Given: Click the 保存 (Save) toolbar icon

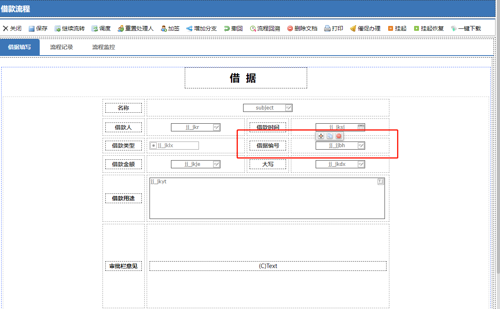Looking at the screenshot, I should (32, 29).
